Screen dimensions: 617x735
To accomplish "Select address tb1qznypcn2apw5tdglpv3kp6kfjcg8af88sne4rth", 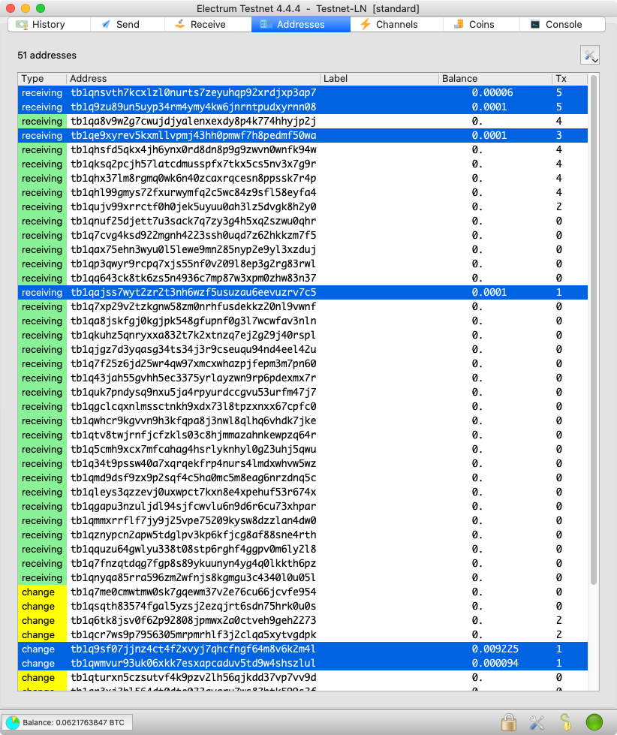I will pos(302,535).
